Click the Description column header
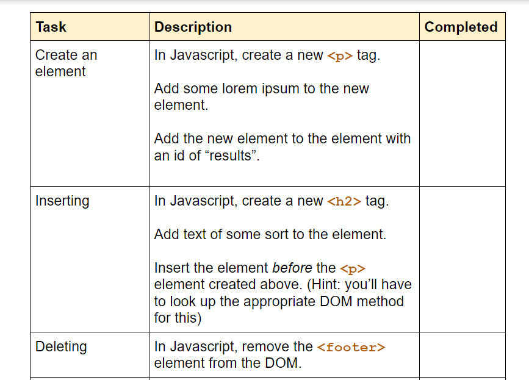 193,27
